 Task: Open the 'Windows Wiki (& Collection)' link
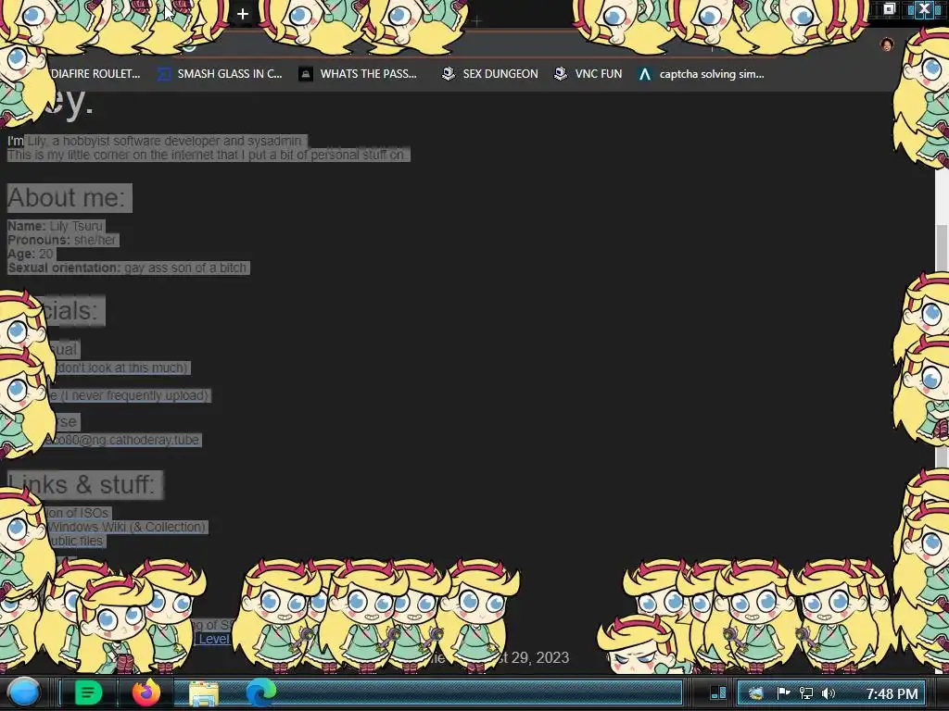coord(126,527)
